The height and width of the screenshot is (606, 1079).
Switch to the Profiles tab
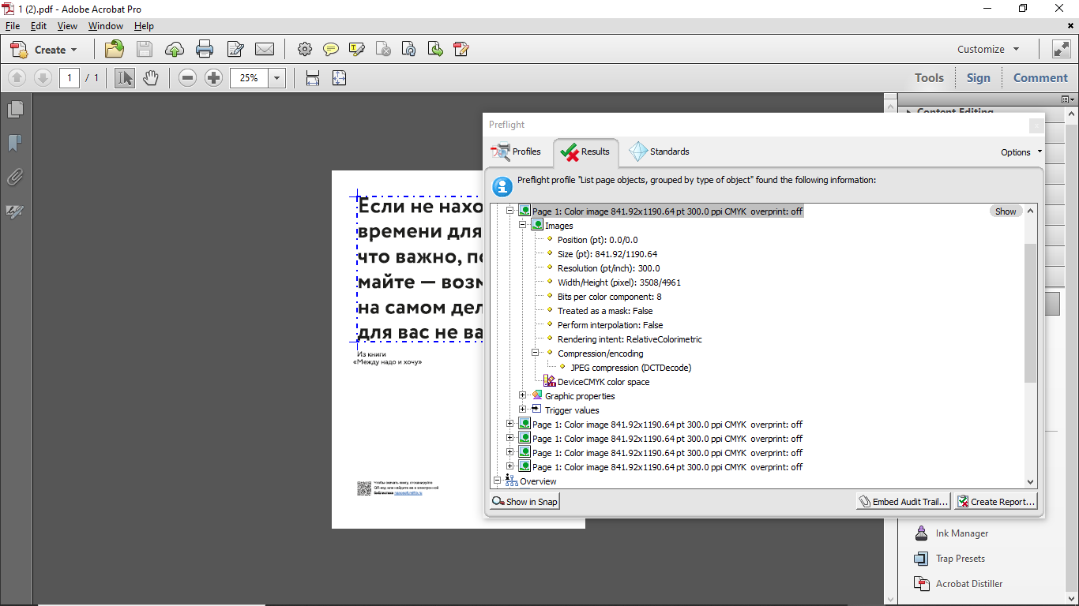coord(517,151)
